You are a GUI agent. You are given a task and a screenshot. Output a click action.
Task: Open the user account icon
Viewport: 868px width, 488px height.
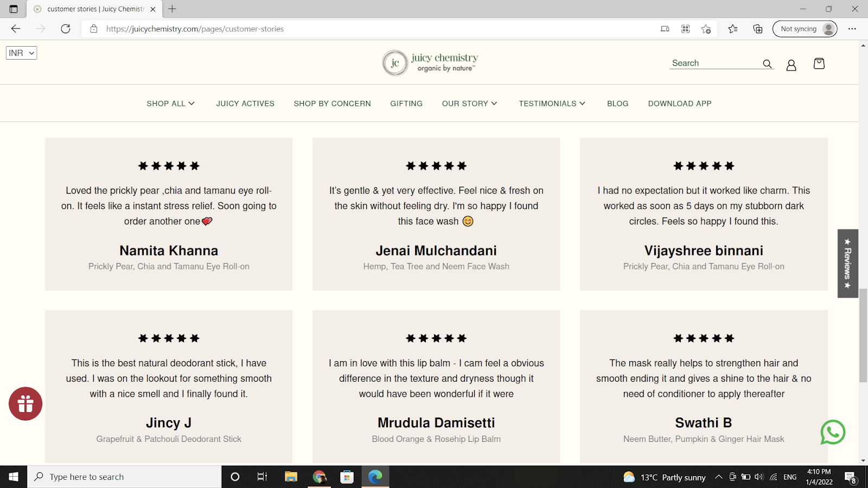(x=791, y=65)
